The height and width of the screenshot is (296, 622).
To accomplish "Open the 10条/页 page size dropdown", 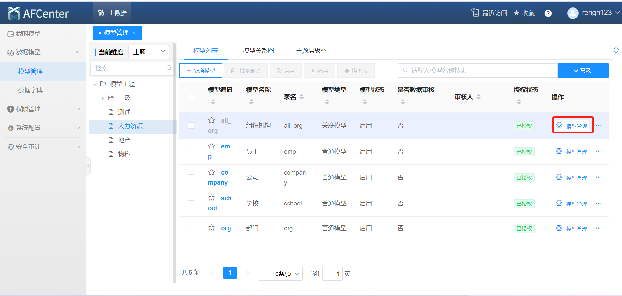I will click(x=281, y=274).
